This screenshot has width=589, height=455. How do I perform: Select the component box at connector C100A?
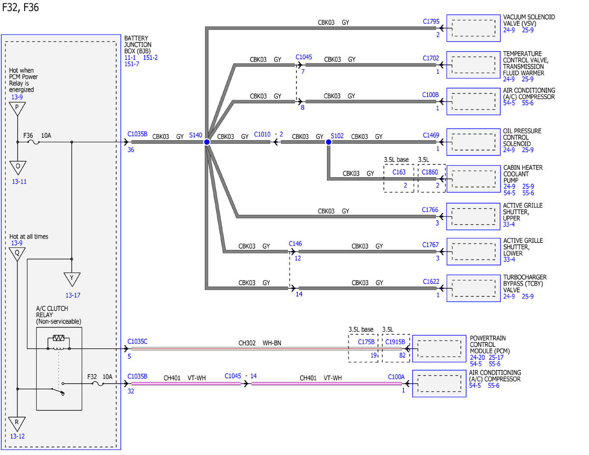[x=439, y=382]
